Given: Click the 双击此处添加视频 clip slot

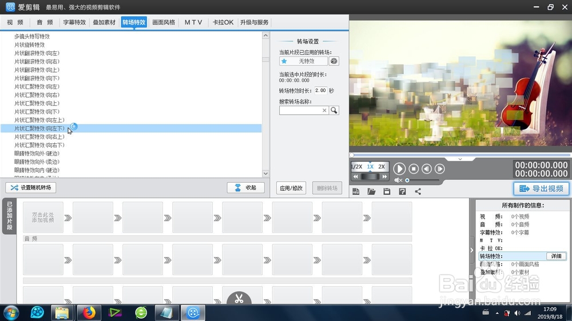Looking at the screenshot, I should point(43,218).
